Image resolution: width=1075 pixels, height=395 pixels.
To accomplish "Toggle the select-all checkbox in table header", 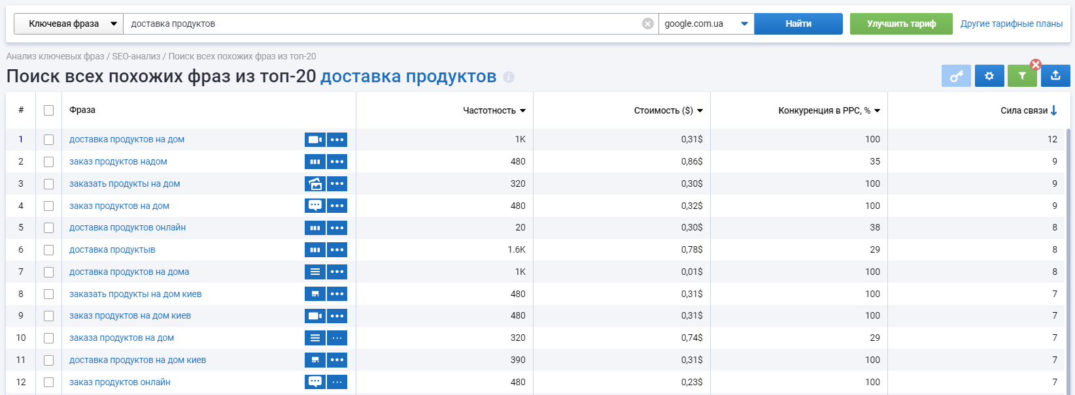I will (48, 110).
